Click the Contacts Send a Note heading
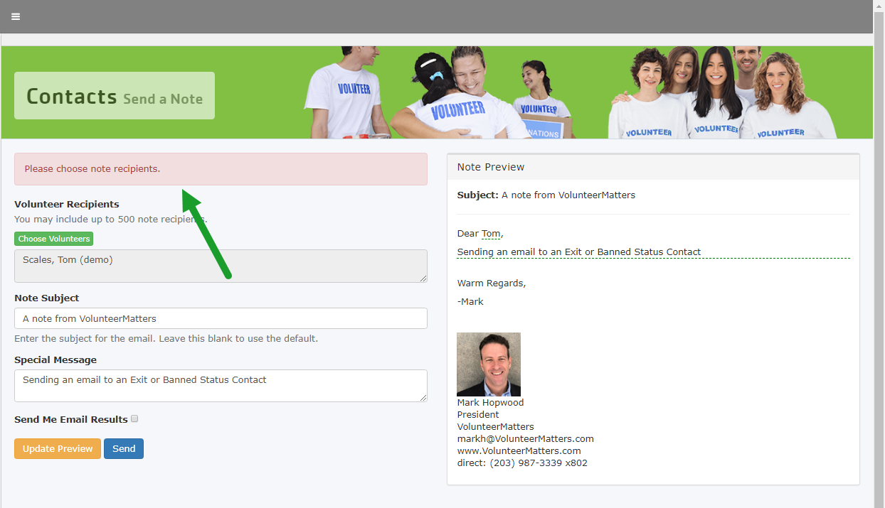The image size is (885, 508). tap(115, 96)
